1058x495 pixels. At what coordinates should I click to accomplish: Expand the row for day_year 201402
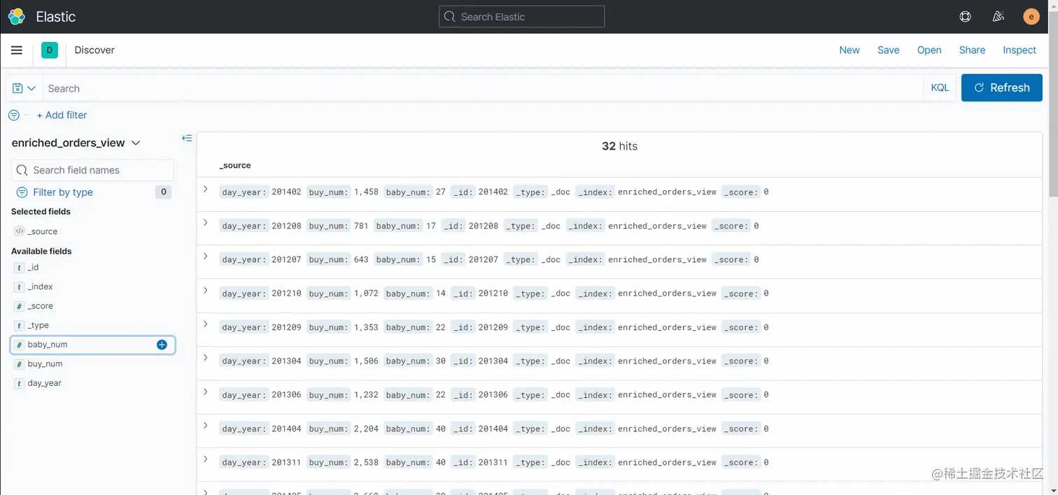click(206, 189)
